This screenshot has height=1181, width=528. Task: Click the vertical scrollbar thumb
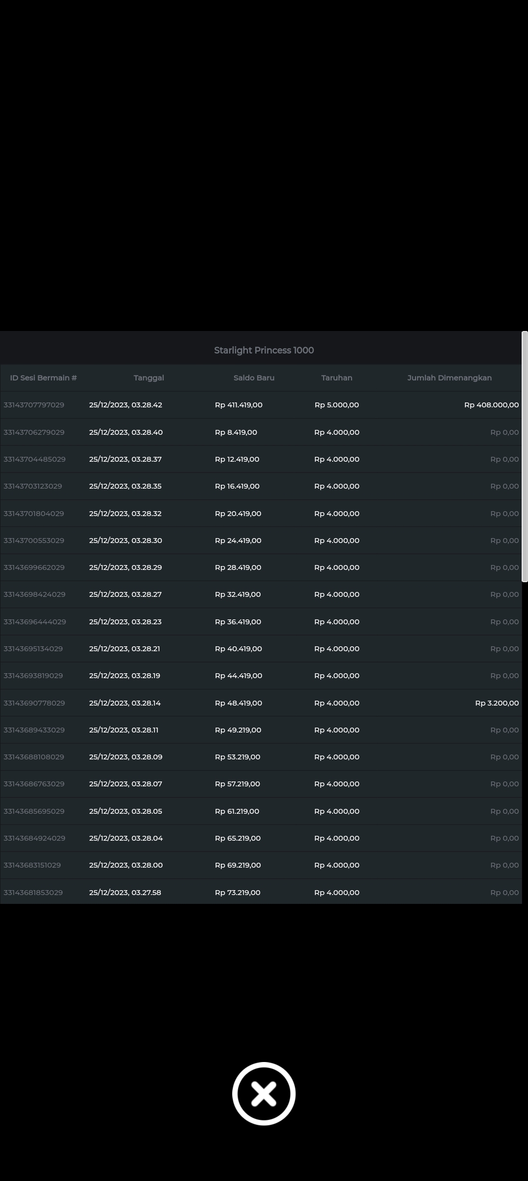click(525, 456)
